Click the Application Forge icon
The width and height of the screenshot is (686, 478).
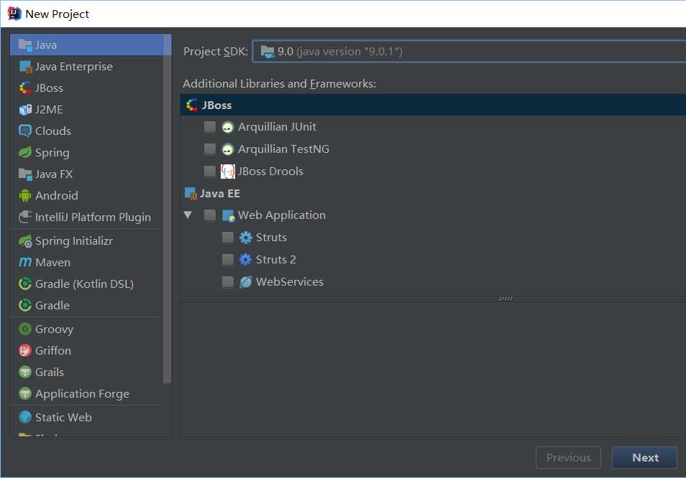[x=25, y=394]
